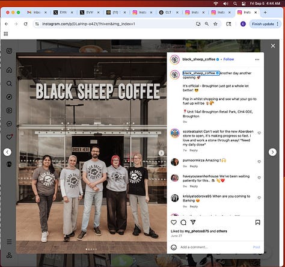Follow black_sheep_coffee account

point(228,59)
